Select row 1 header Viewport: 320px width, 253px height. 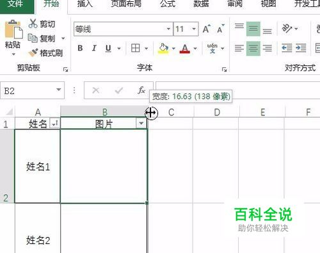7,124
